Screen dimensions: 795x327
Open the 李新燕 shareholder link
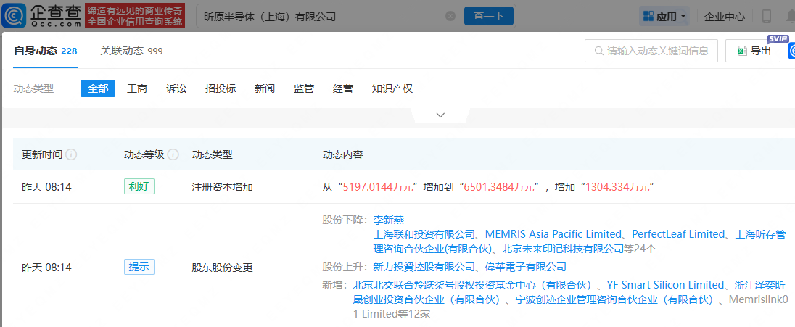[388, 220]
